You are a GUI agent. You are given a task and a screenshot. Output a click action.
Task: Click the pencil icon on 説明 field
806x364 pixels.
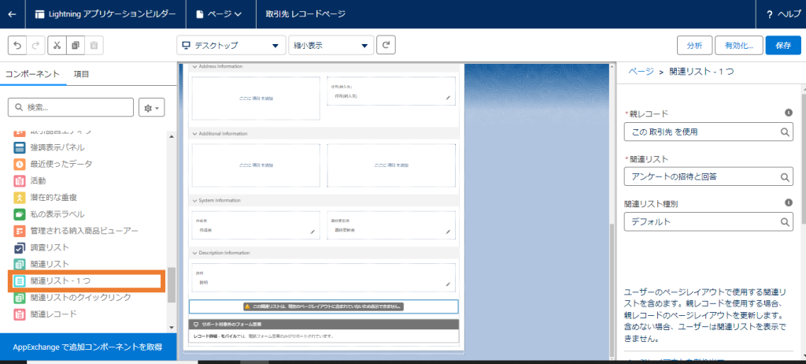point(448,284)
